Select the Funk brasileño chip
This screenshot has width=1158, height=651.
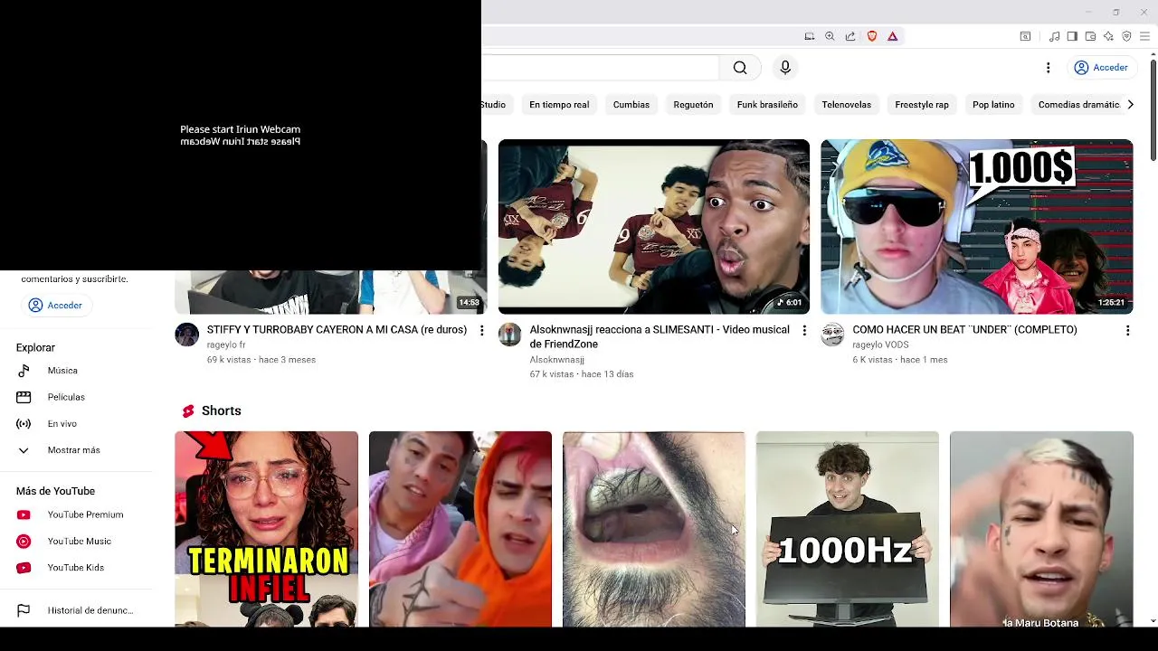[767, 105]
